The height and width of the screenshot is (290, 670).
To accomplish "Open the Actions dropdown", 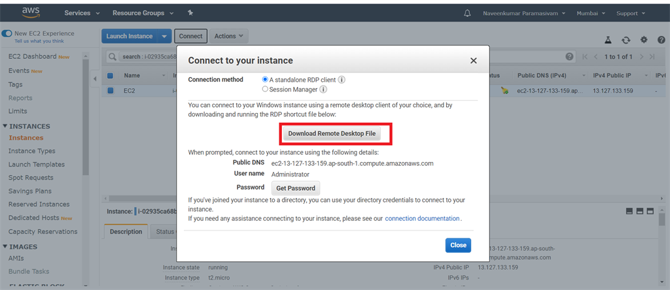I will [x=228, y=37].
